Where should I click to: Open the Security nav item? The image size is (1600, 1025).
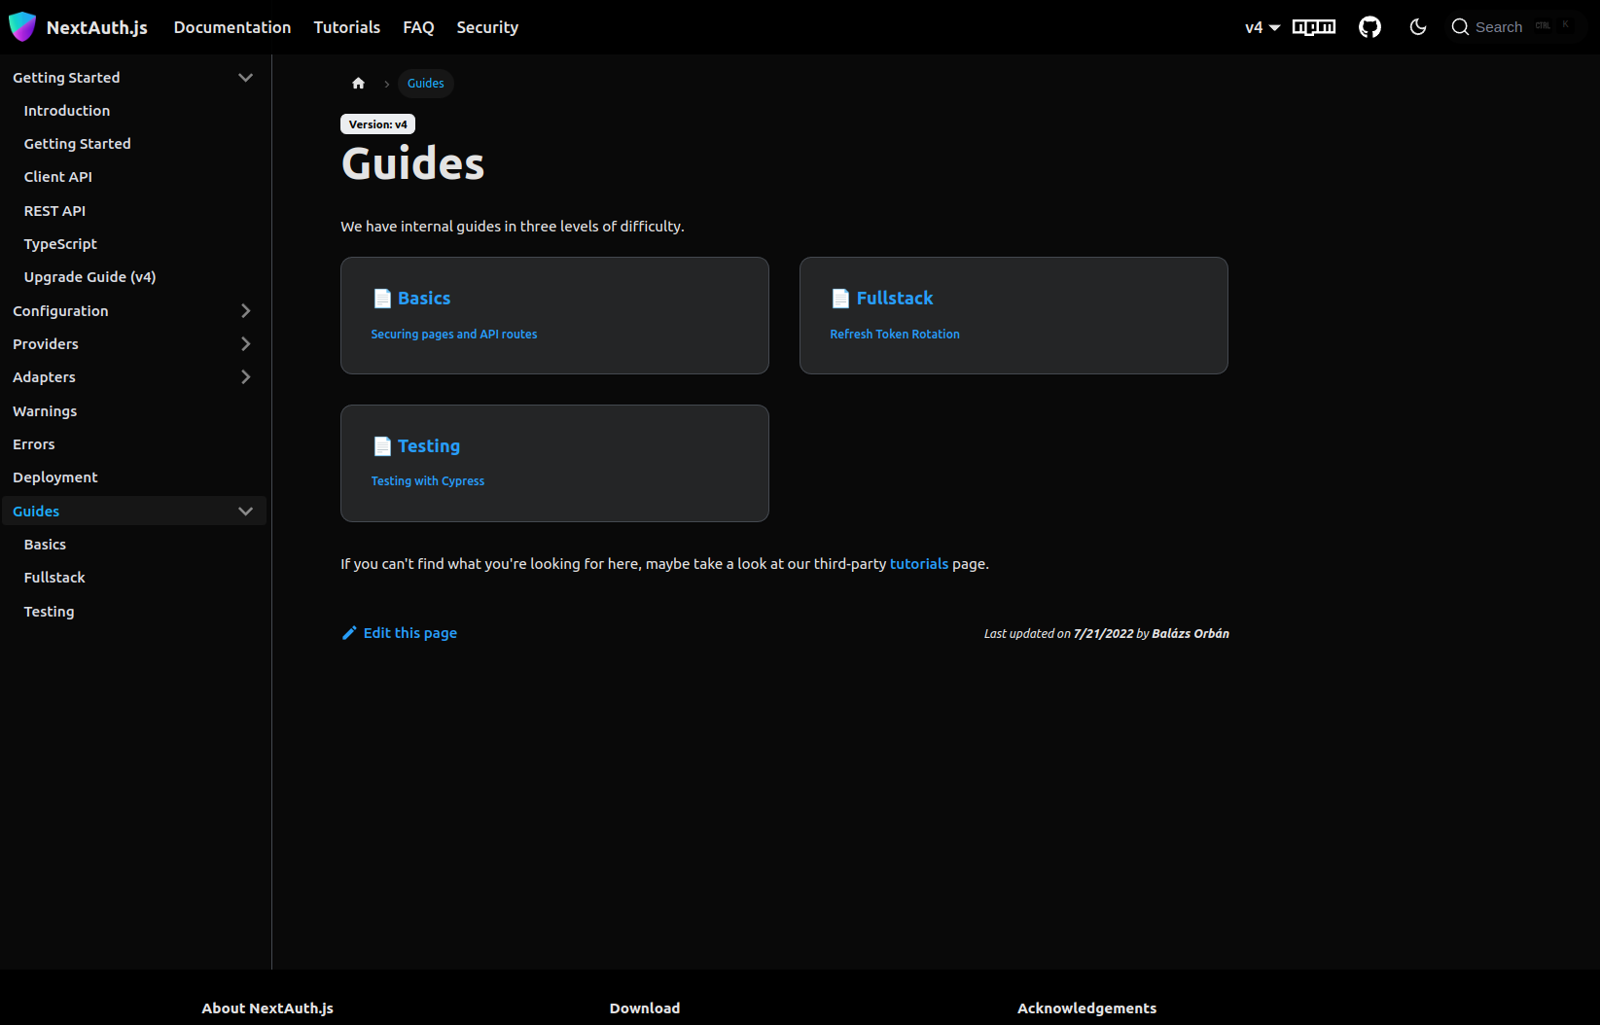point(487,27)
